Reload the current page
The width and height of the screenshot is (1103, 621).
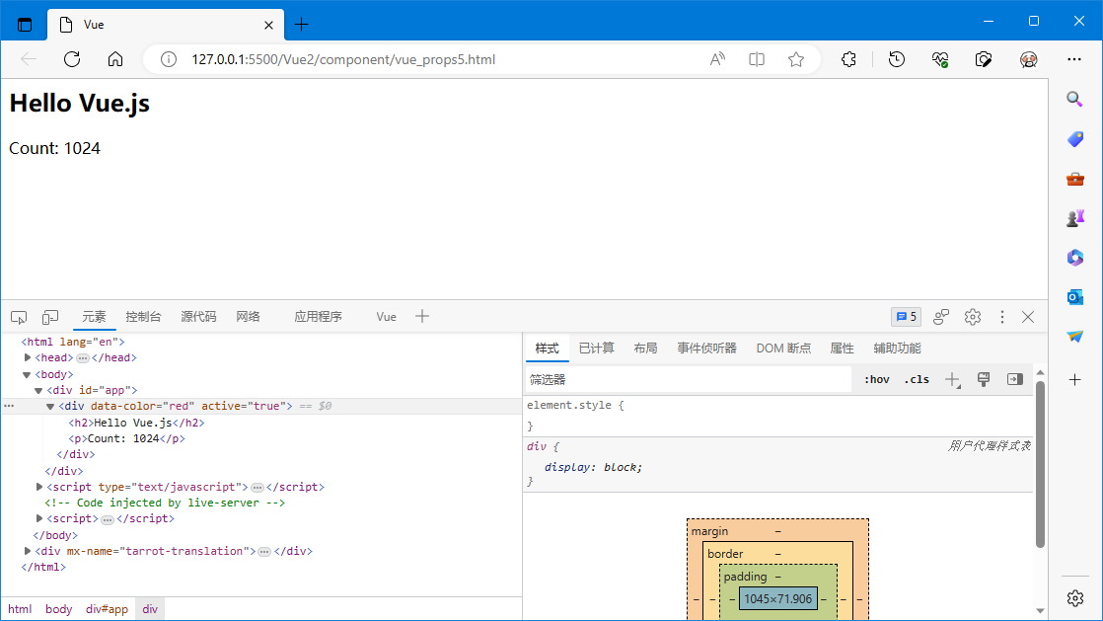(x=72, y=59)
